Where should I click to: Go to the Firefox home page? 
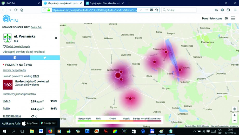pos(22,10)
